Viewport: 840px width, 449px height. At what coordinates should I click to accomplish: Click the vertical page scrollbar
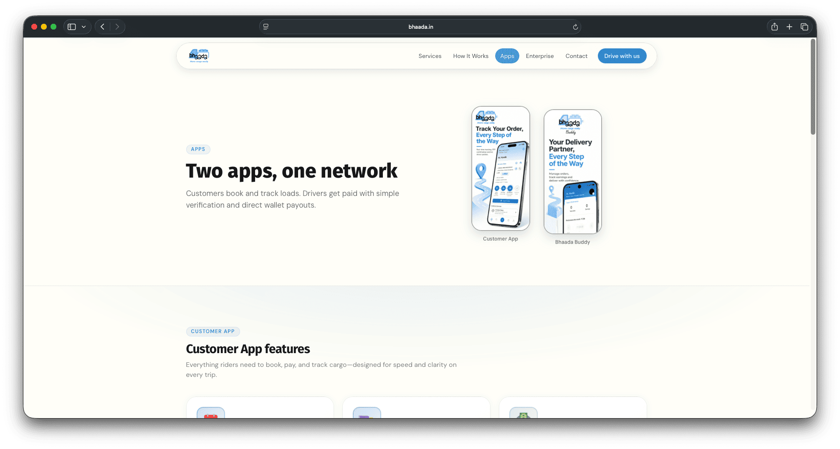[x=813, y=87]
